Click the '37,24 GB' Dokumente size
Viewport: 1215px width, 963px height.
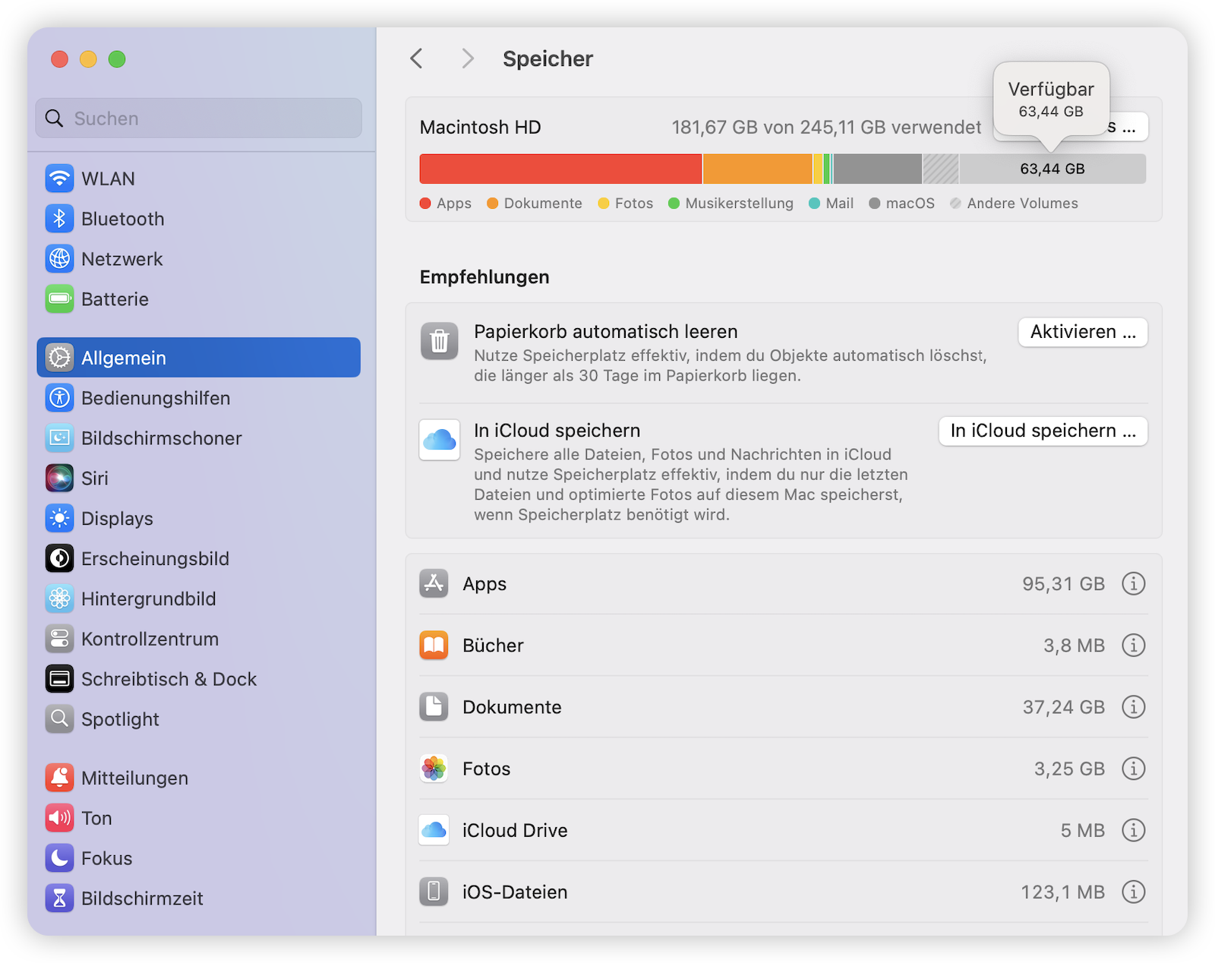point(1063,707)
